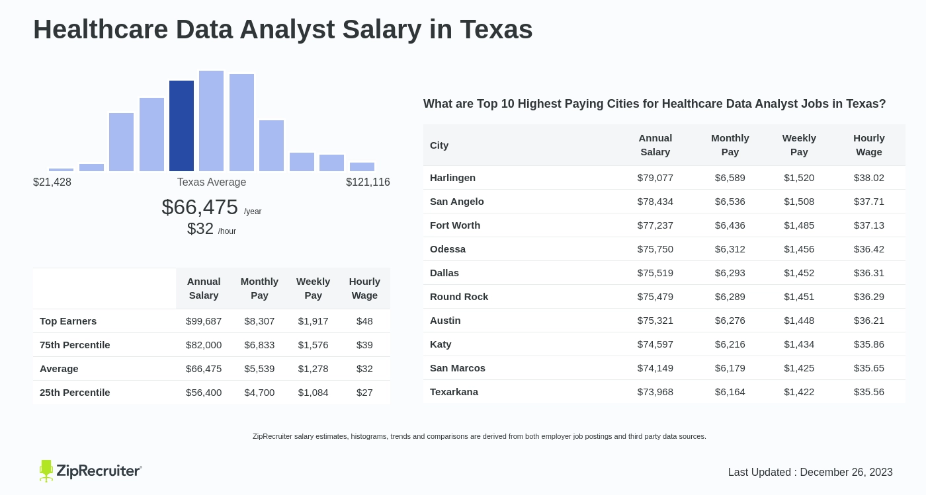Screen dimensions: 926x495
Task: Click the Average row label
Action: point(59,368)
